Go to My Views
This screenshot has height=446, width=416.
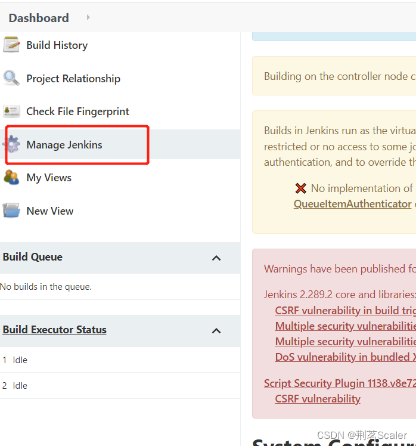tap(49, 178)
